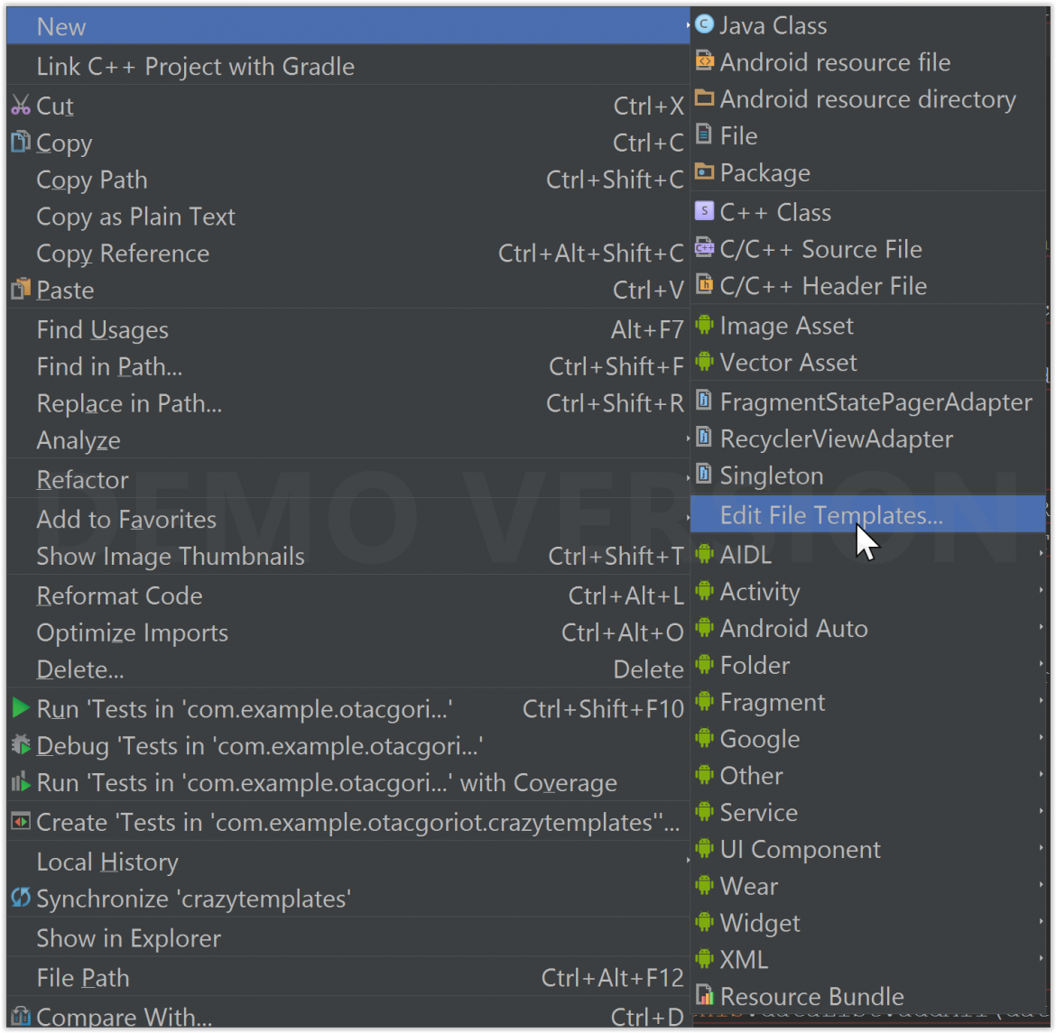Click the Compare With icon

coord(21,1016)
